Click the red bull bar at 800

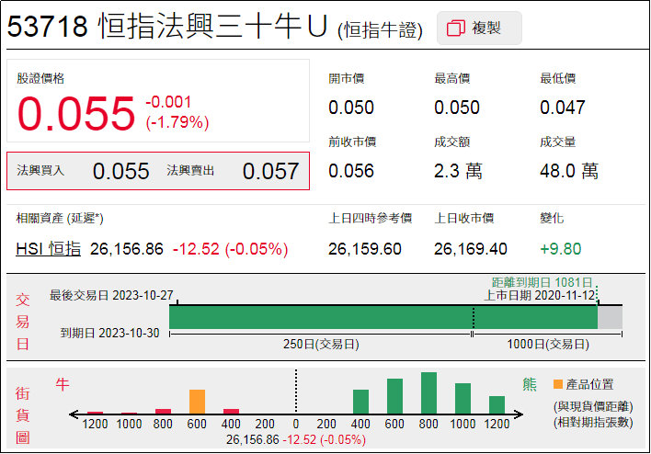pos(163,411)
